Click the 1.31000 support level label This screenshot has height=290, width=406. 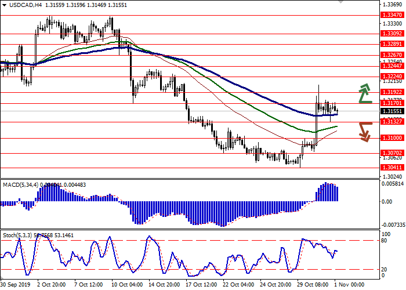[x=390, y=138]
